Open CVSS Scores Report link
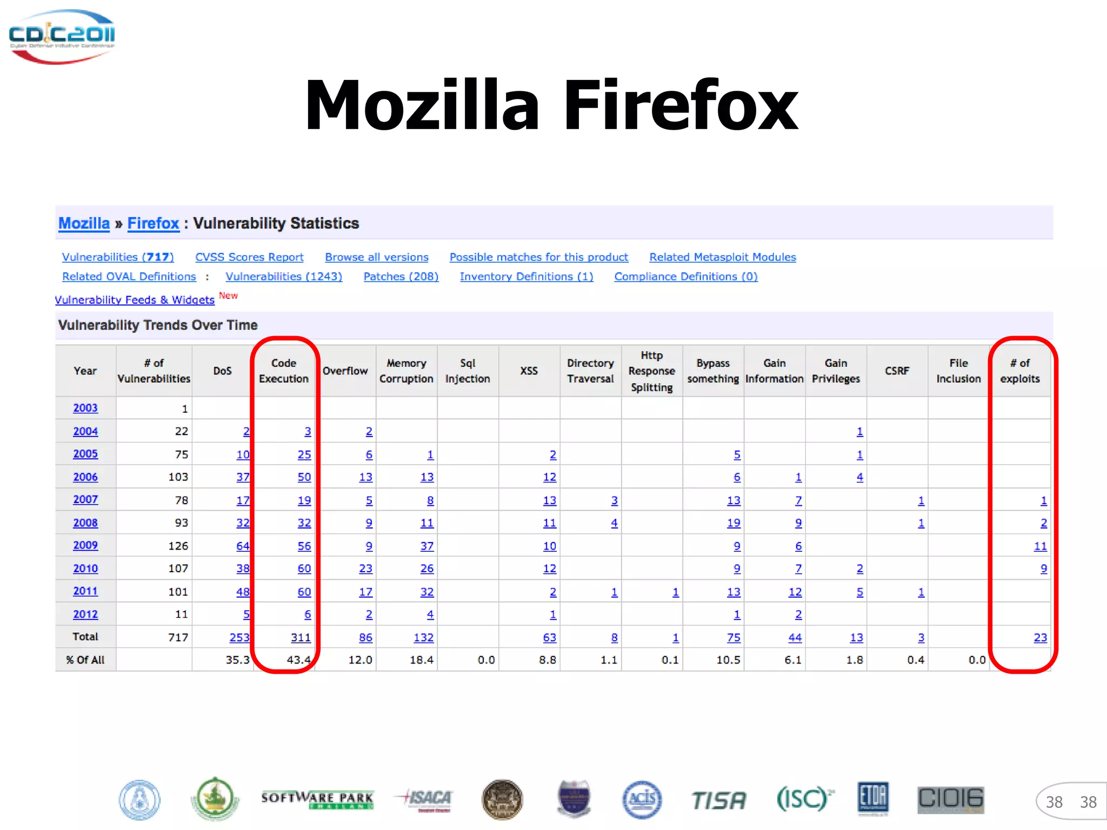This screenshot has height=830, width=1107. 249,257
